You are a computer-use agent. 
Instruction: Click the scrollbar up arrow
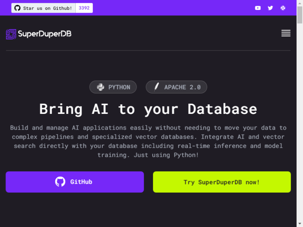coord(300,3)
